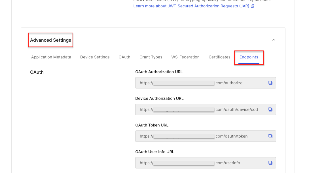Click the external link icon after JAR link
309x173 pixels.
pyautogui.click(x=253, y=6)
